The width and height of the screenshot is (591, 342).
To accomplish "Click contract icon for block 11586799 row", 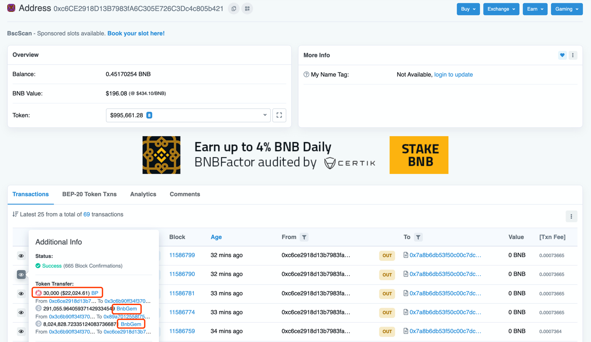I will tap(406, 255).
